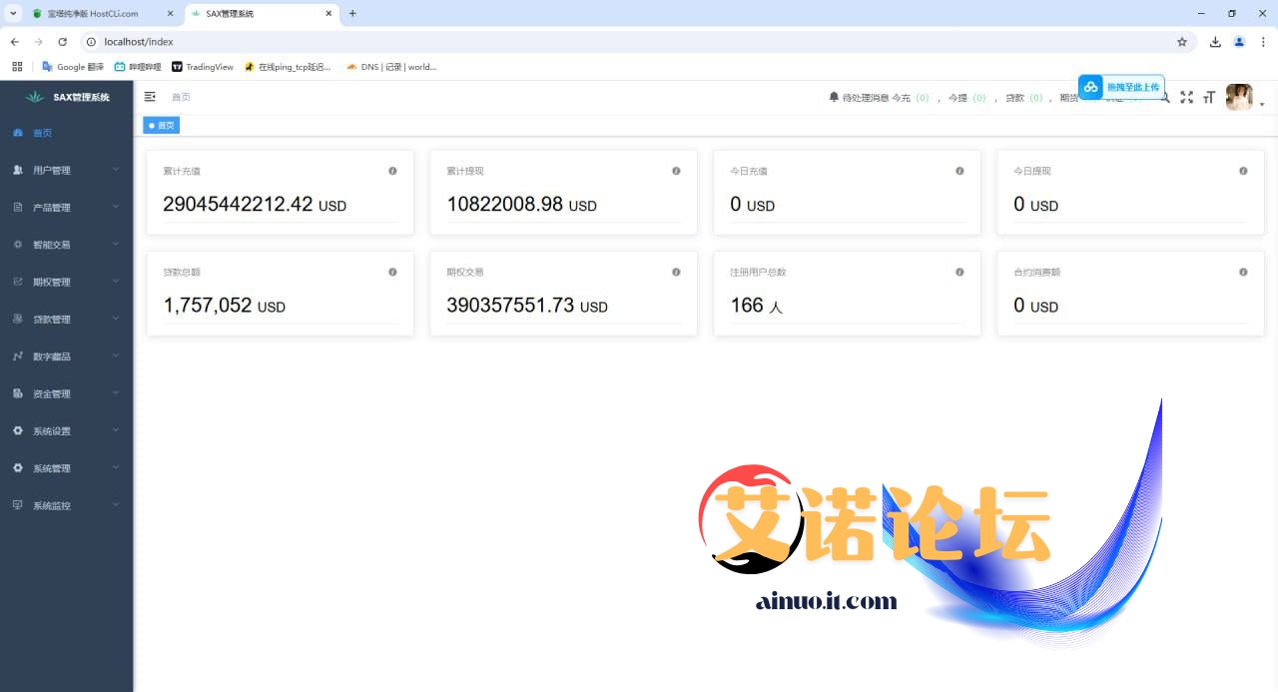Close the SAX管理系统 browser tab
The image size is (1278, 692).
(x=328, y=14)
